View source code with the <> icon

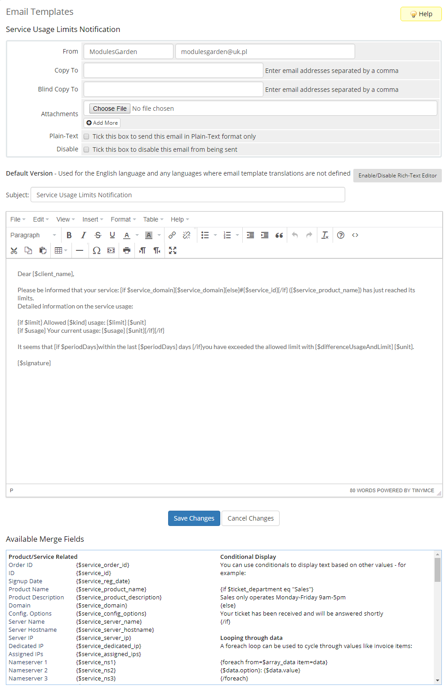click(355, 235)
